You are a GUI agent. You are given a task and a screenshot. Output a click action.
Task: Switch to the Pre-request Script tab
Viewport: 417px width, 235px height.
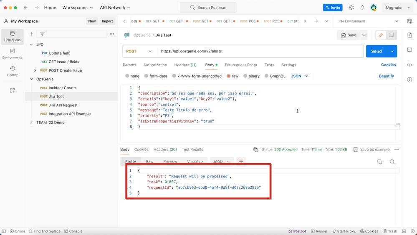241,65
